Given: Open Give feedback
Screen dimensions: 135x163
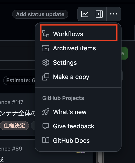Looking at the screenshot, I should pyautogui.click(x=78, y=126).
